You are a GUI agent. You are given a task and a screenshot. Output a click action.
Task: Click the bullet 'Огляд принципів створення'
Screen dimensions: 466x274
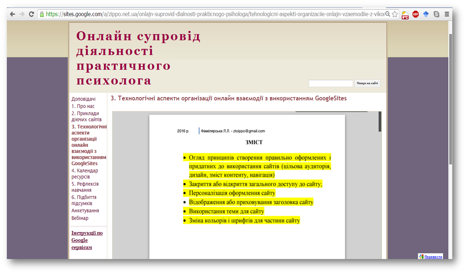pos(260,166)
